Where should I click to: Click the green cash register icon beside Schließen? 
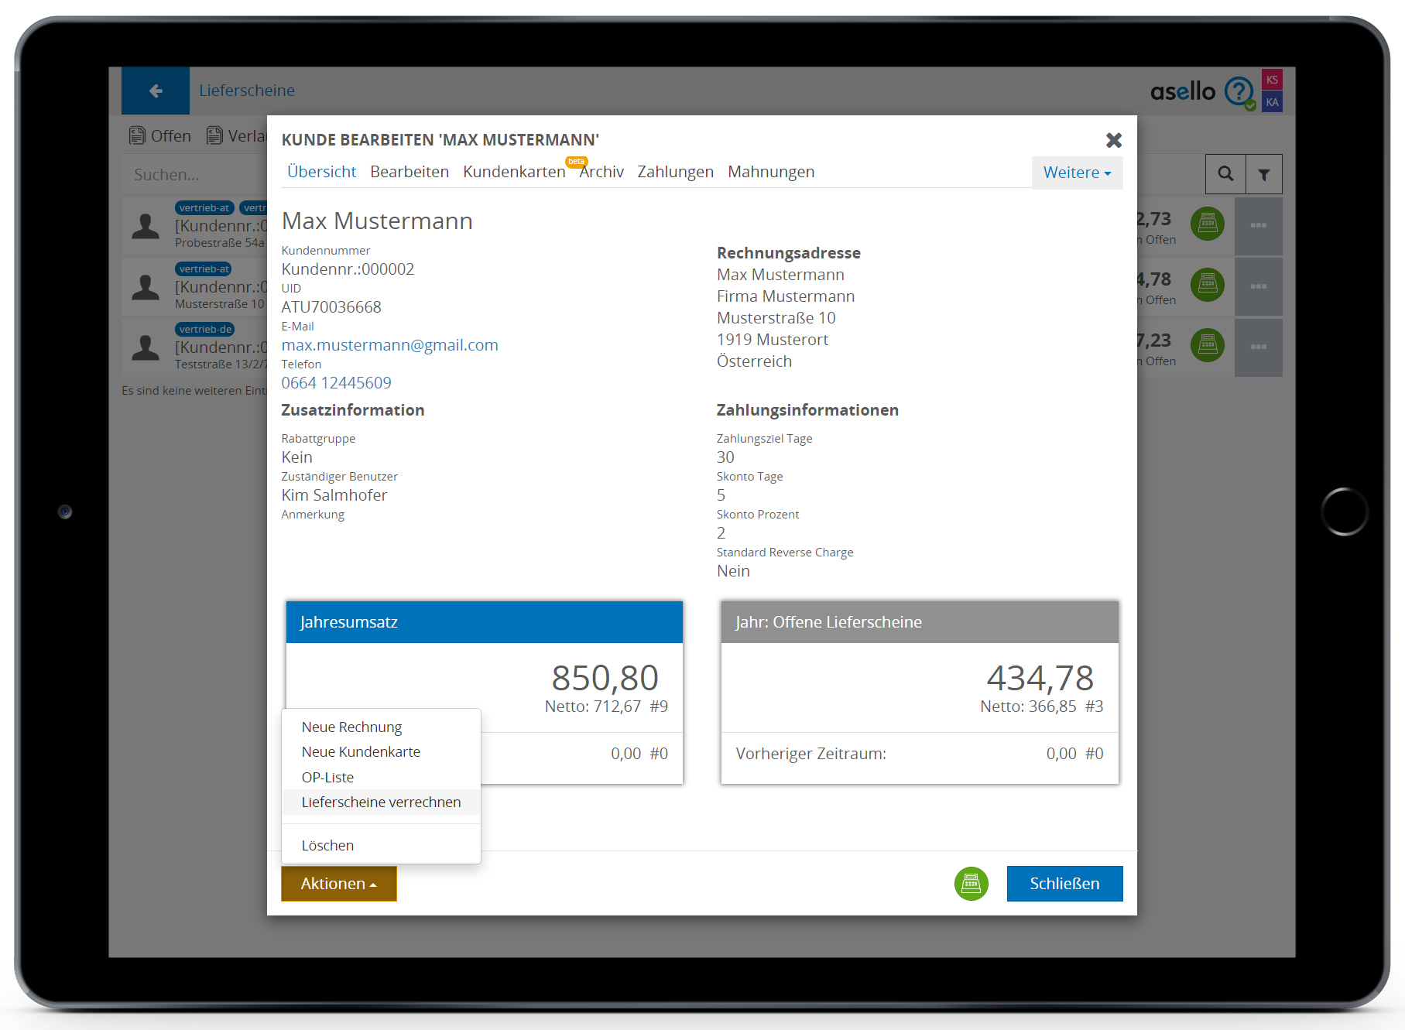pyautogui.click(x=971, y=883)
